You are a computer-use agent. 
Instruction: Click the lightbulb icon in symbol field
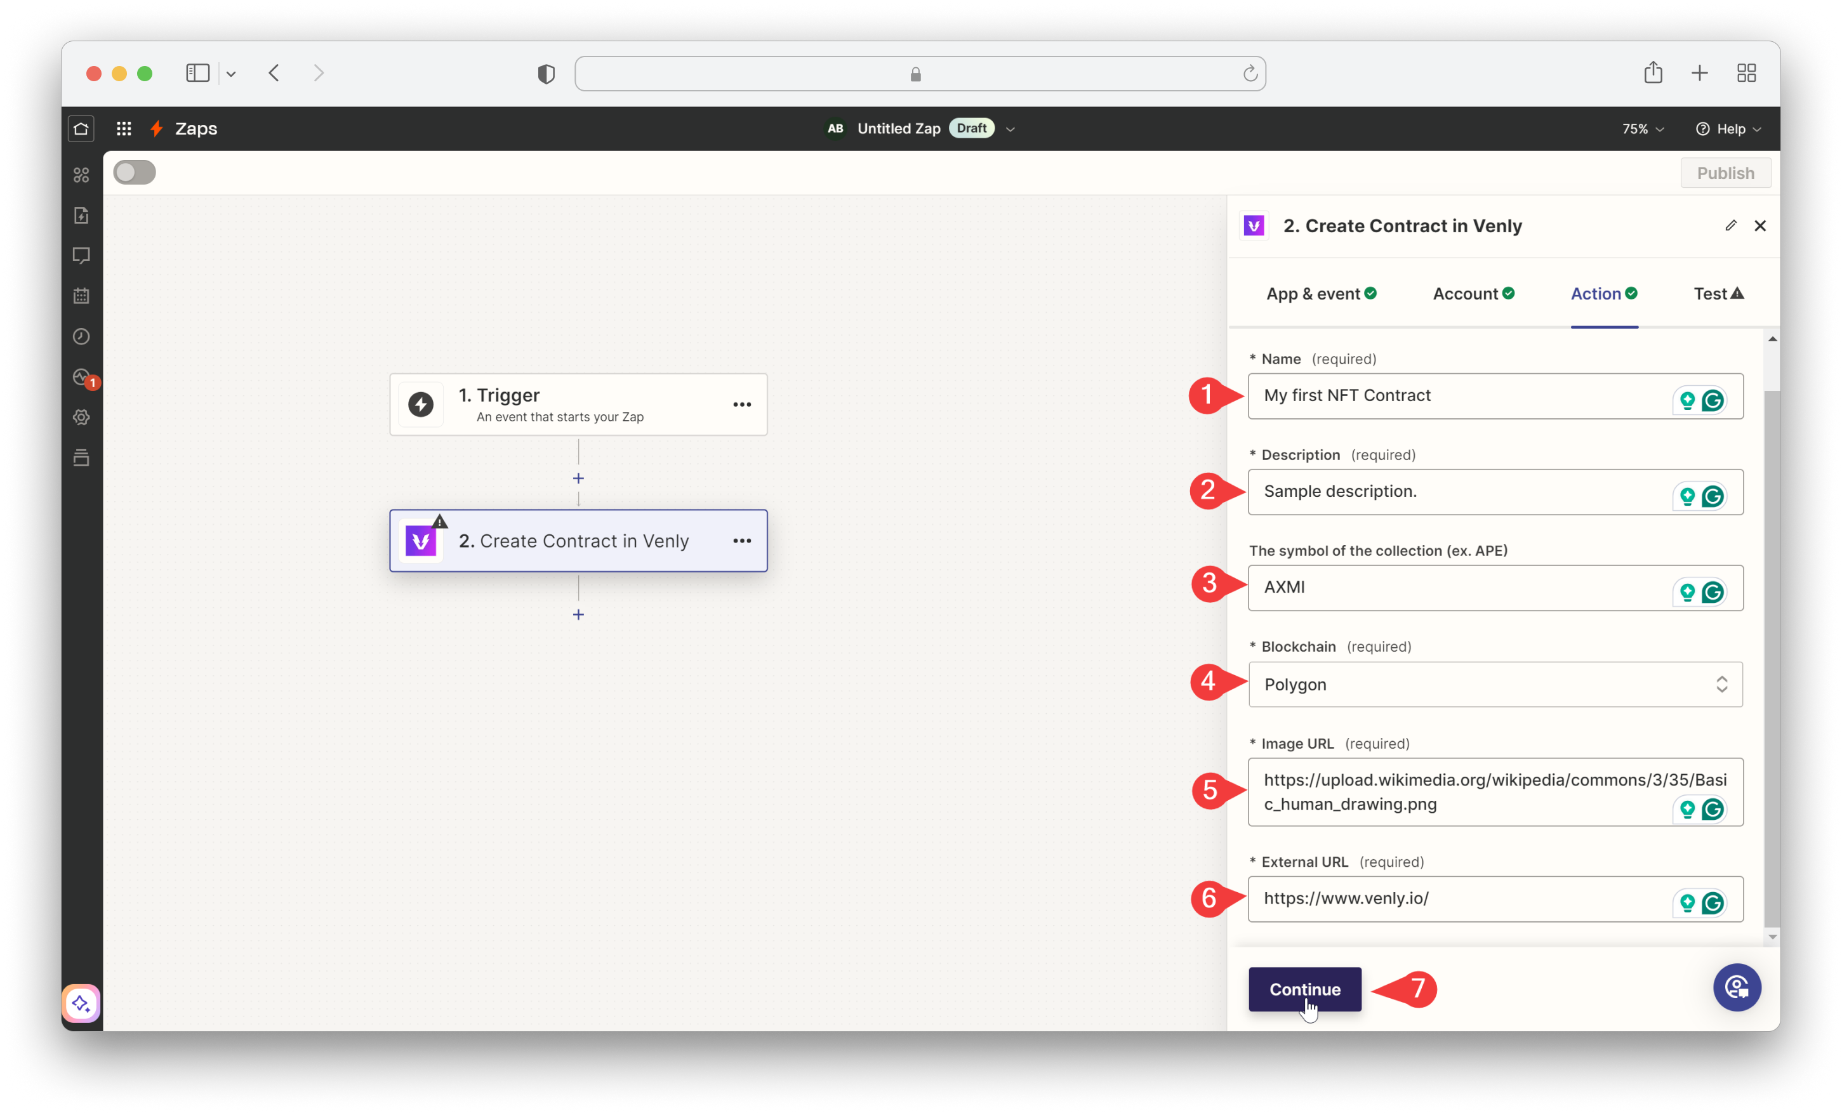click(x=1687, y=593)
